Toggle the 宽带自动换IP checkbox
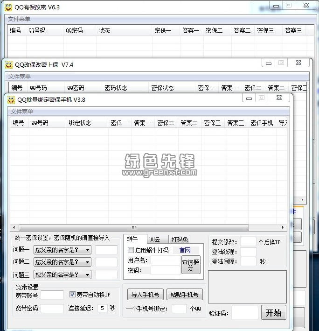The image size is (319, 331). [72, 294]
